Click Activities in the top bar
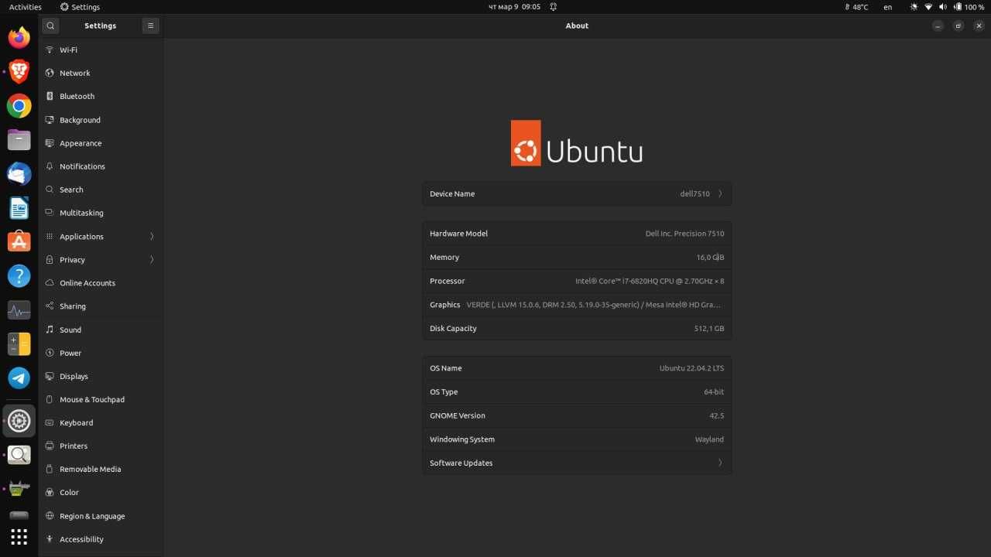The height and width of the screenshot is (557, 991). click(26, 7)
